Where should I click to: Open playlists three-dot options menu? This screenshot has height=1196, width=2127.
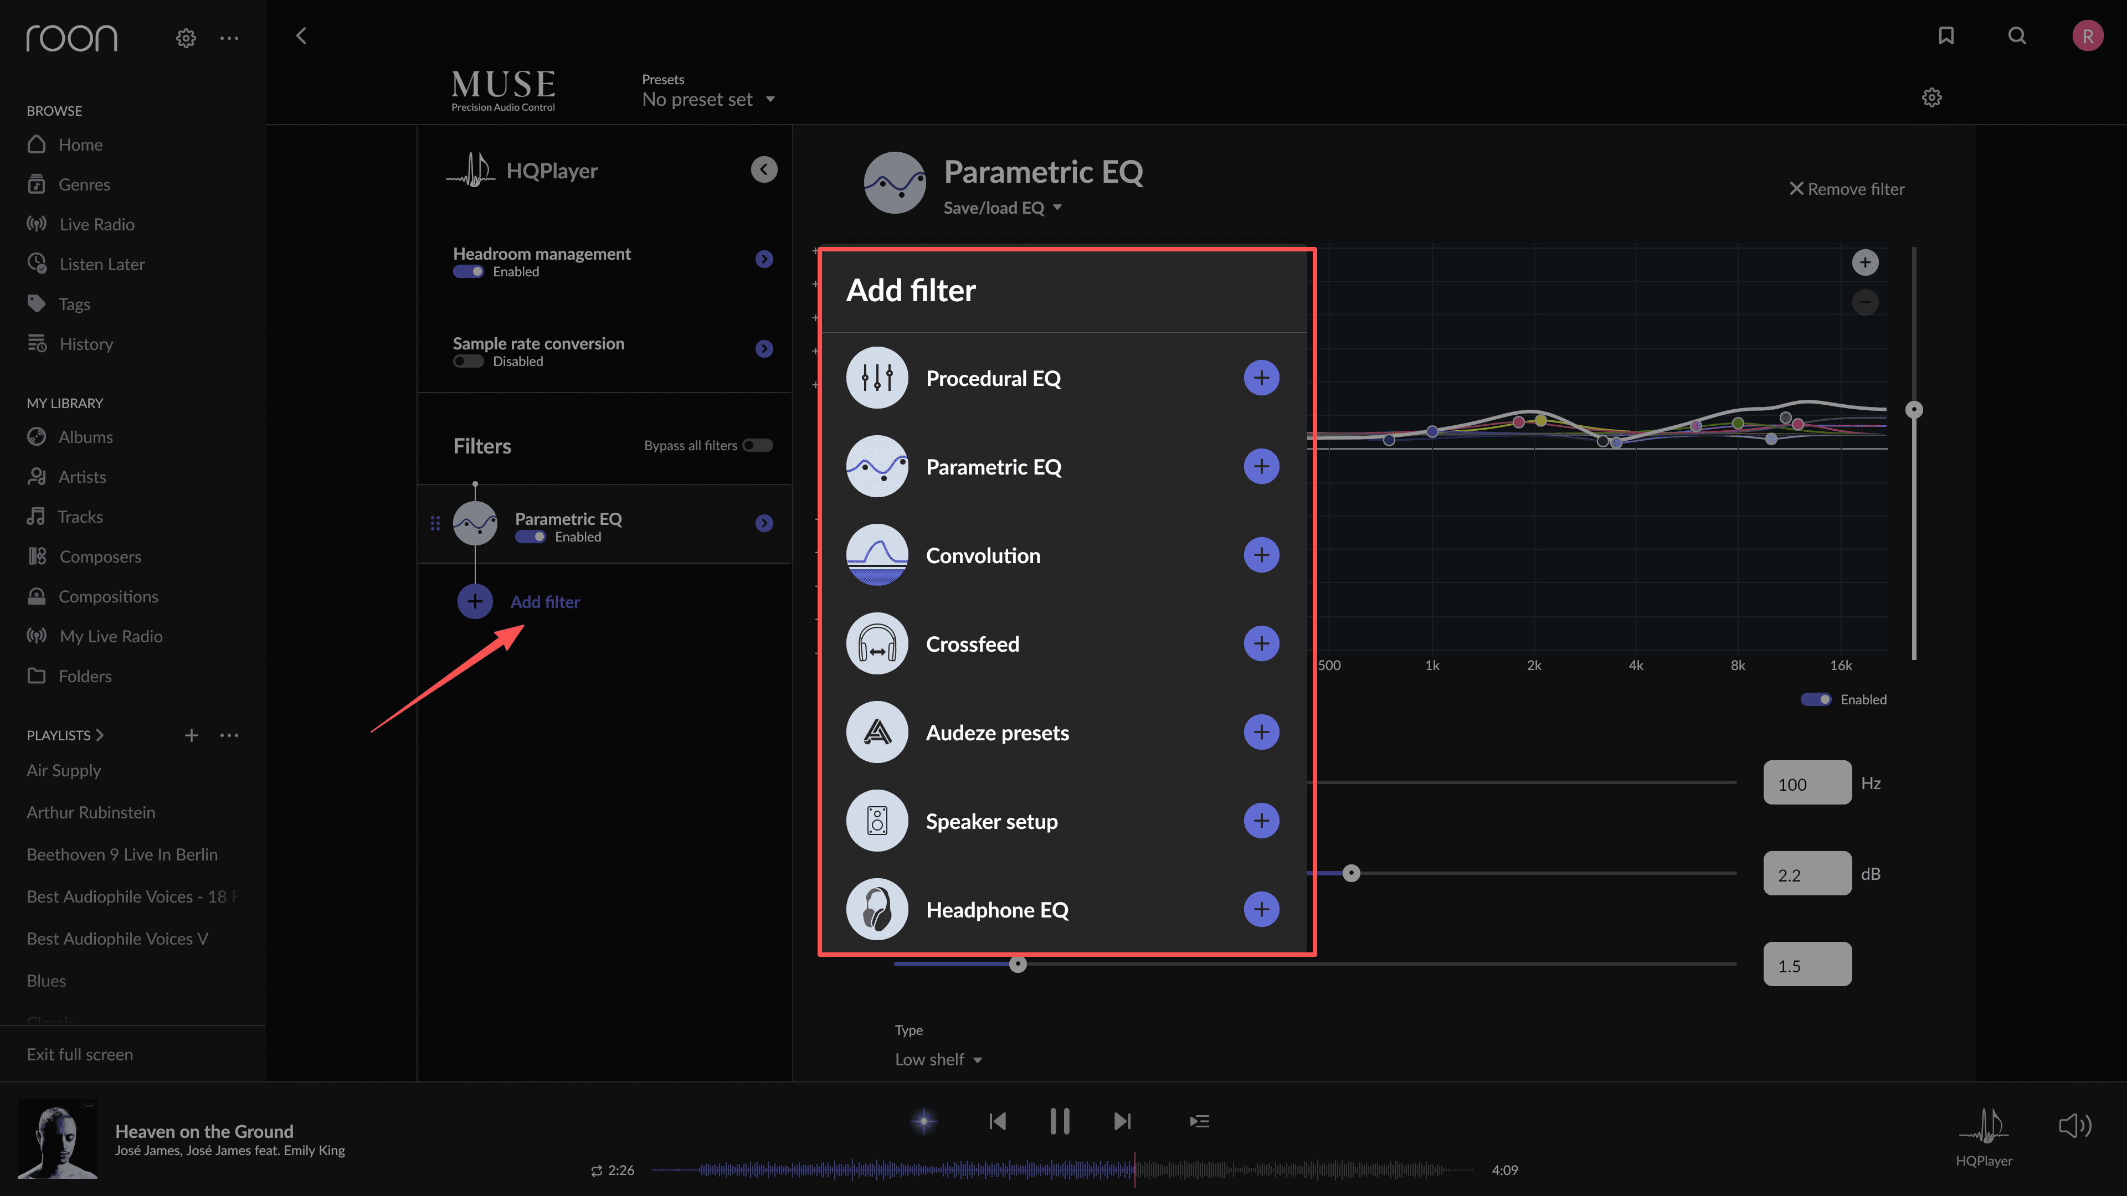coord(229,735)
